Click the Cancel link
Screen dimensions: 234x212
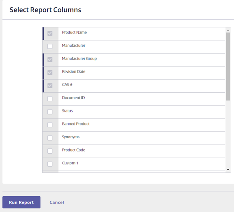click(57, 202)
